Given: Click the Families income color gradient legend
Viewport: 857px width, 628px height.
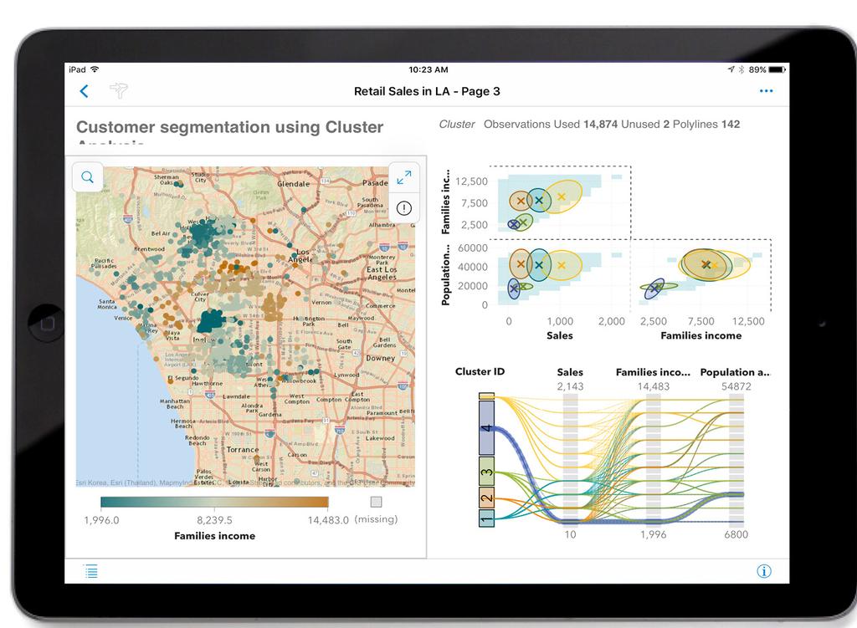Looking at the screenshot, I should point(214,502).
